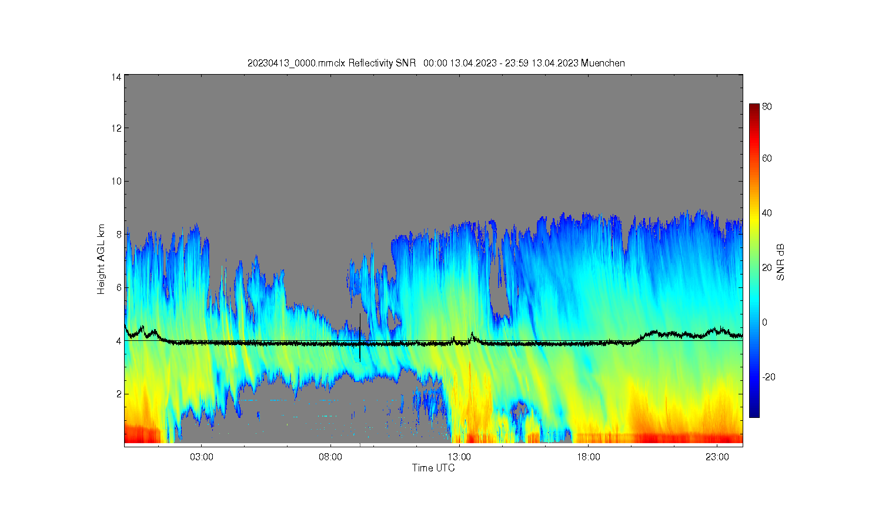The height and width of the screenshot is (529, 882).
Task: Click the black vertical spike marker near 09:00
Action: click(x=360, y=338)
